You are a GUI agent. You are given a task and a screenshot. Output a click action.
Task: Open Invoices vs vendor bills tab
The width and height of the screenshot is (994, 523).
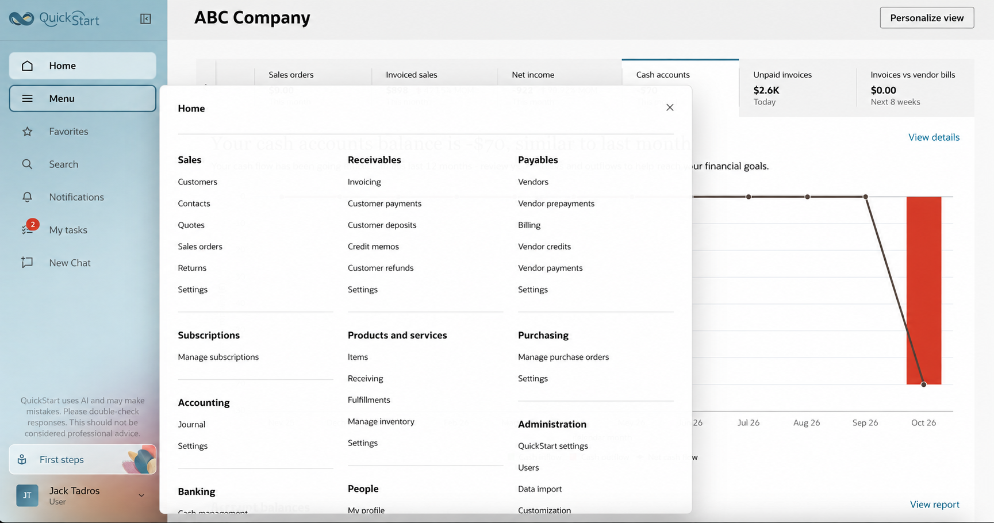pyautogui.click(x=915, y=88)
